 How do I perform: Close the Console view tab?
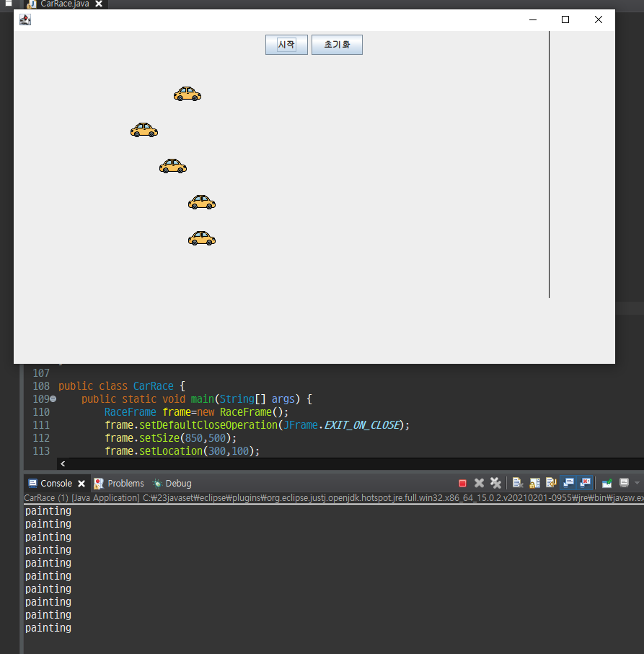(x=81, y=484)
